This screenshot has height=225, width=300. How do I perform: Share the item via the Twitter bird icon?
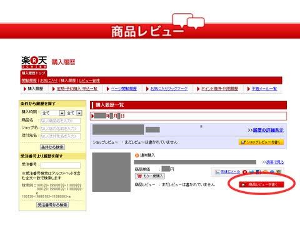(252, 172)
